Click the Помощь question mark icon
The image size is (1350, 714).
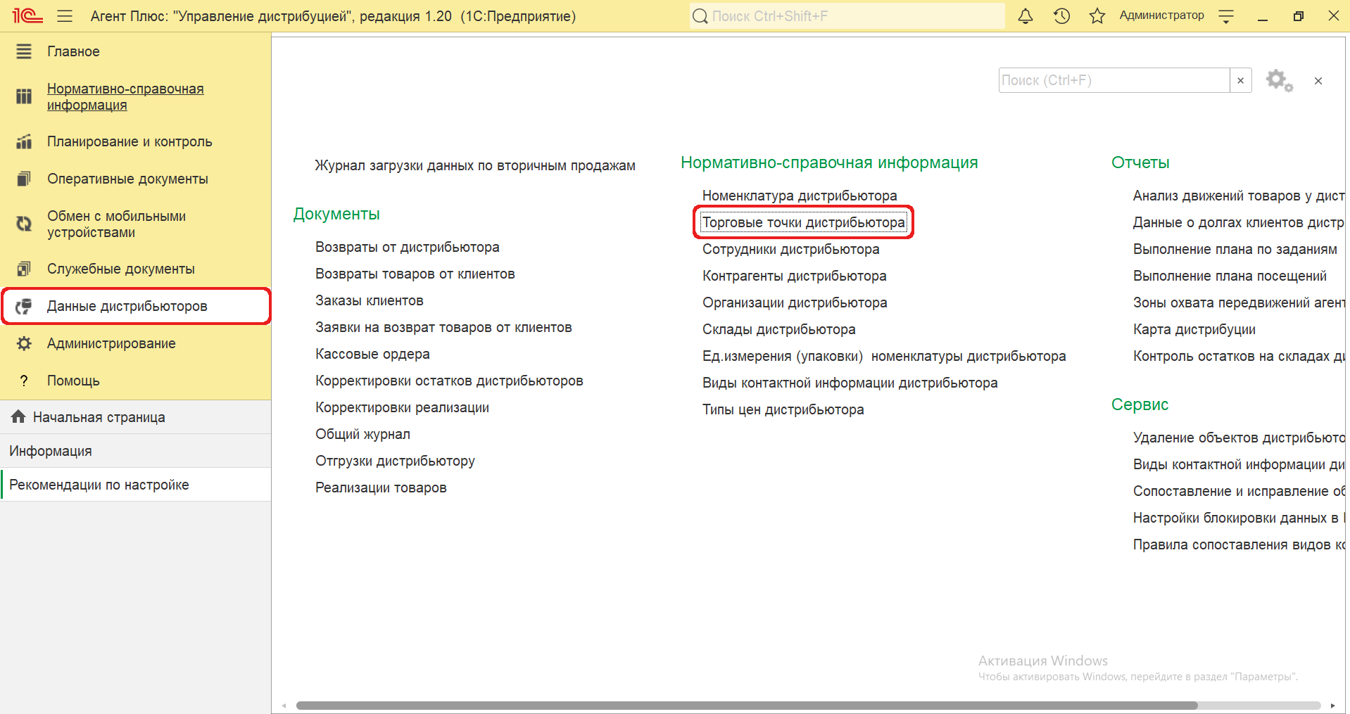(24, 381)
